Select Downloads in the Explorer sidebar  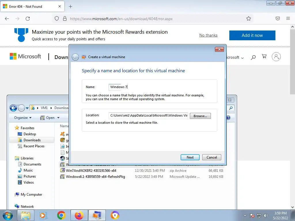coord(32,140)
